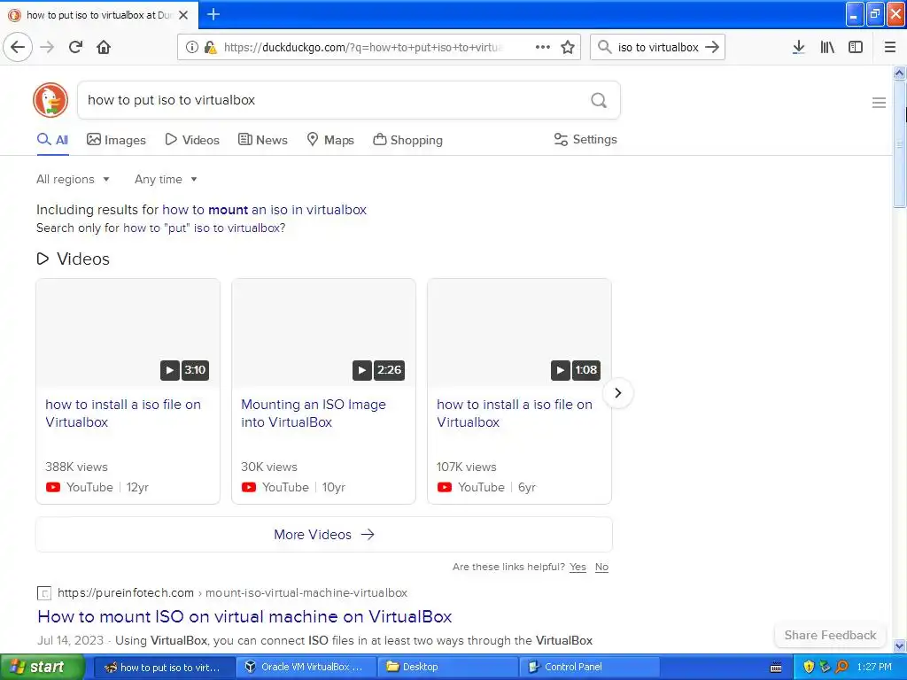Open page actions three-dots menu
Image resolution: width=907 pixels, height=680 pixels.
click(x=543, y=47)
